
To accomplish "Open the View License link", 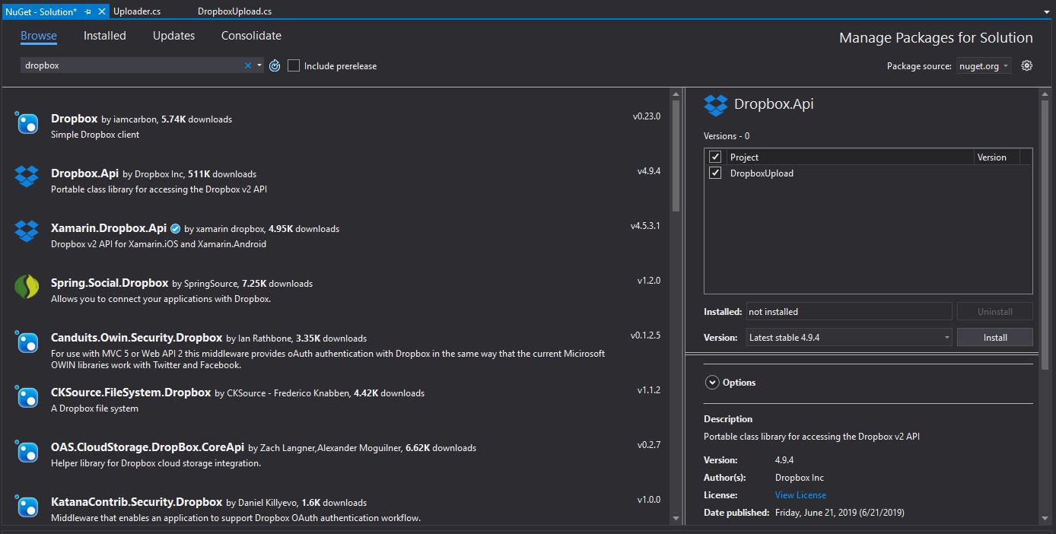I will pyautogui.click(x=800, y=495).
